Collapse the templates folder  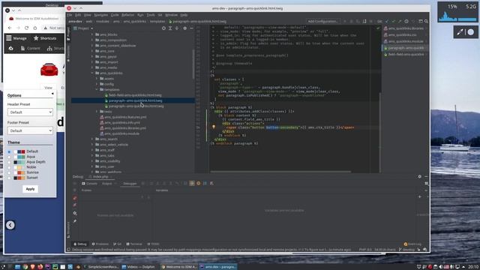97,90
